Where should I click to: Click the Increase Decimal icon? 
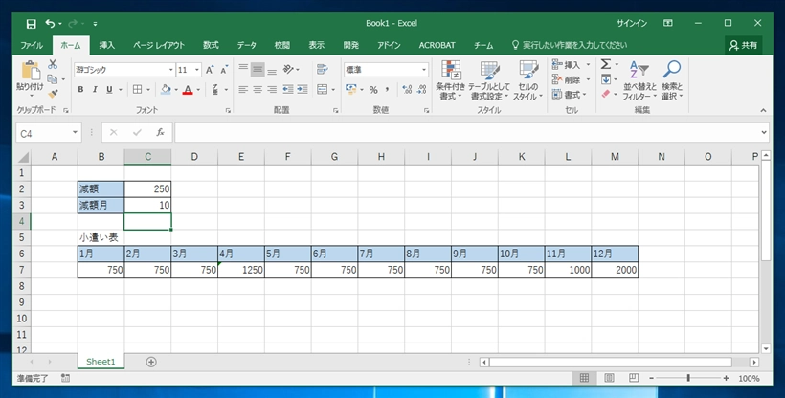407,90
